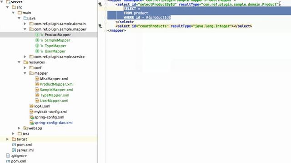The height and width of the screenshot is (163, 291).
Task: Collapse the main folder arrow
Action: [13, 13]
